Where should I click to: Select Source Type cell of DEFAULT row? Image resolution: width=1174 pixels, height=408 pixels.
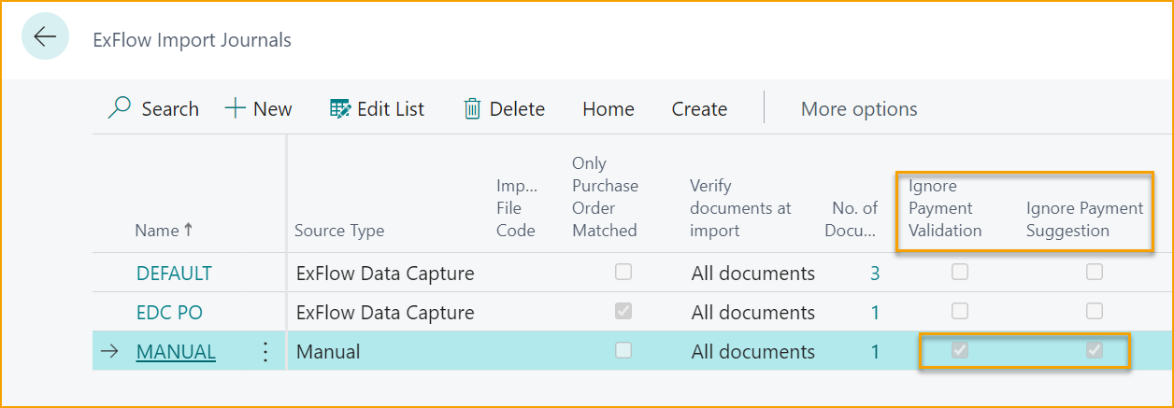point(385,274)
